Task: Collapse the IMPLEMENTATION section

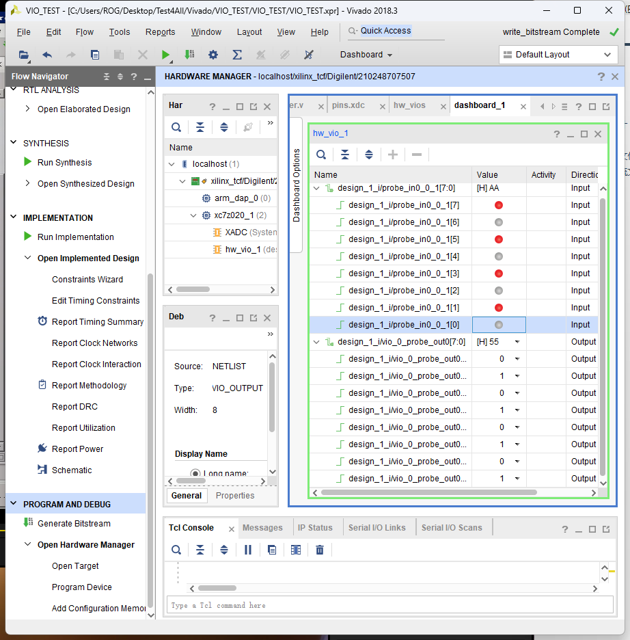Action: (14, 217)
